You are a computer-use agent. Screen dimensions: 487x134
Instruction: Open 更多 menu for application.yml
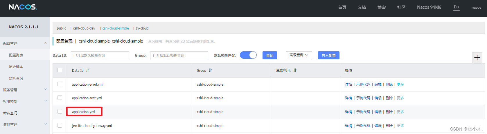(400, 112)
